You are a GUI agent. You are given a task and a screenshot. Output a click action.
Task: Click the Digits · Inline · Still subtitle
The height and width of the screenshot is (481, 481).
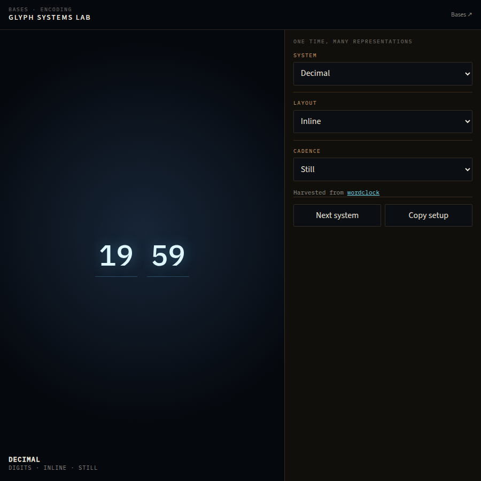pyautogui.click(x=53, y=468)
